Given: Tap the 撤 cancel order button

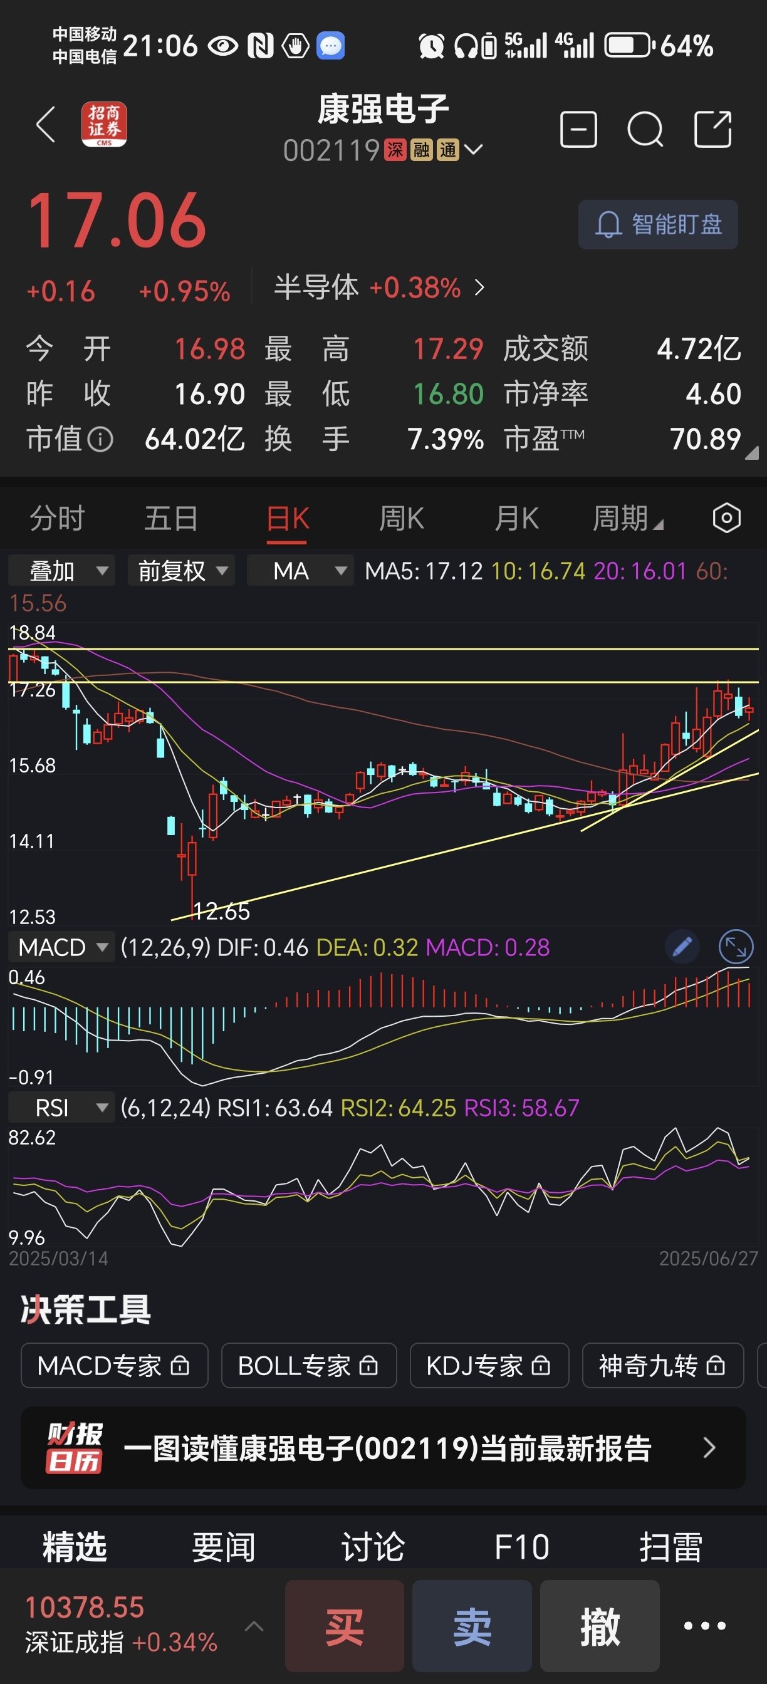Looking at the screenshot, I should coord(600,1625).
